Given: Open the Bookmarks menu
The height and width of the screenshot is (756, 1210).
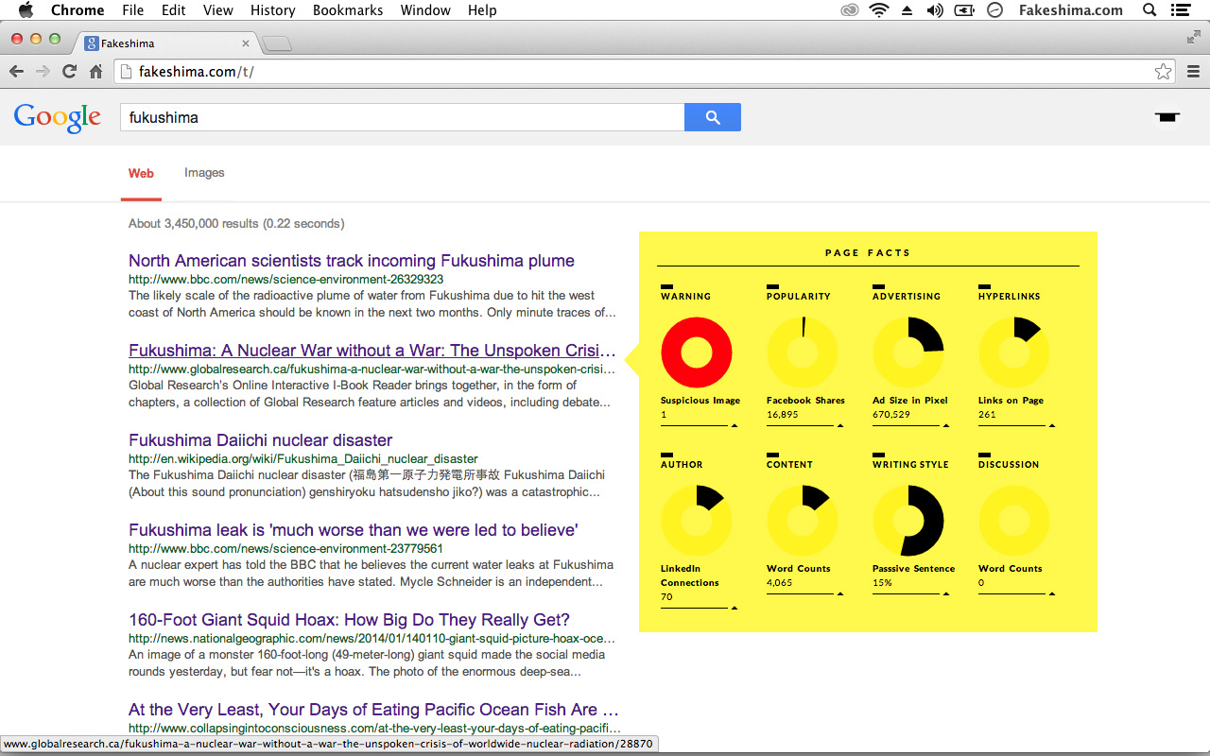Looking at the screenshot, I should (x=348, y=10).
